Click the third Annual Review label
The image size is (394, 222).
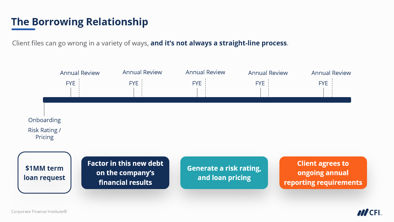(x=205, y=72)
